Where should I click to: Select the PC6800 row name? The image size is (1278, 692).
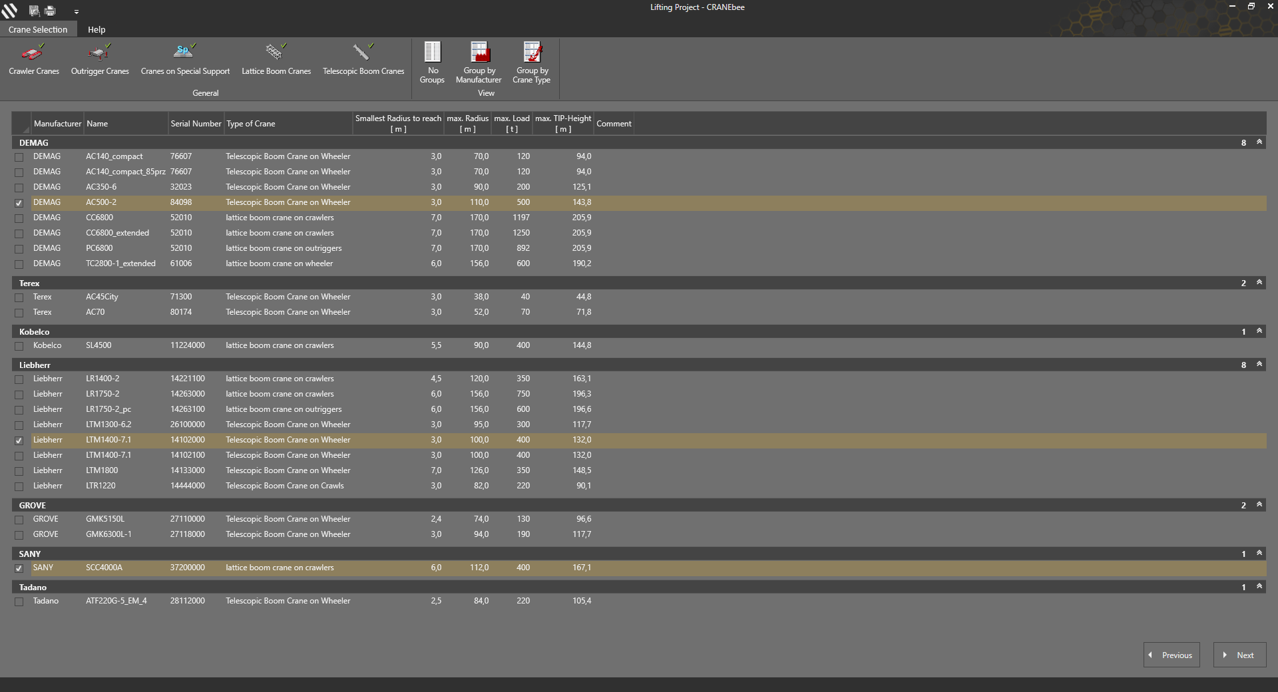click(99, 248)
